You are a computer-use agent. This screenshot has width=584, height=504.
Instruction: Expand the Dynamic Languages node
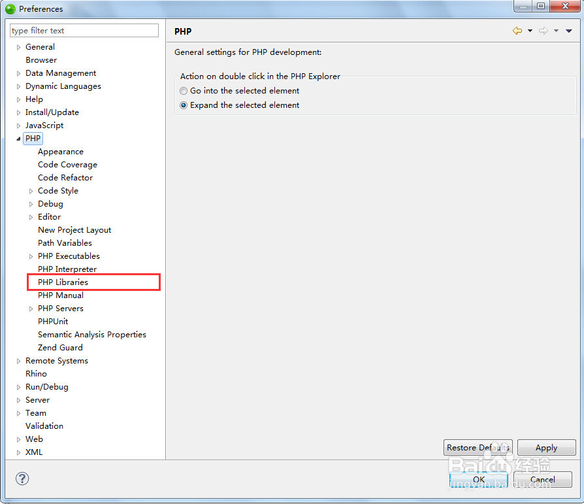click(x=18, y=86)
